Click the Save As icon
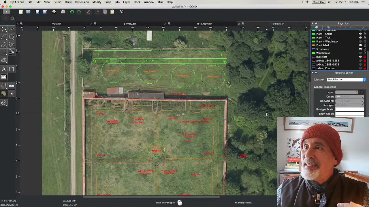The width and height of the screenshot is (369, 207). tap(45, 12)
